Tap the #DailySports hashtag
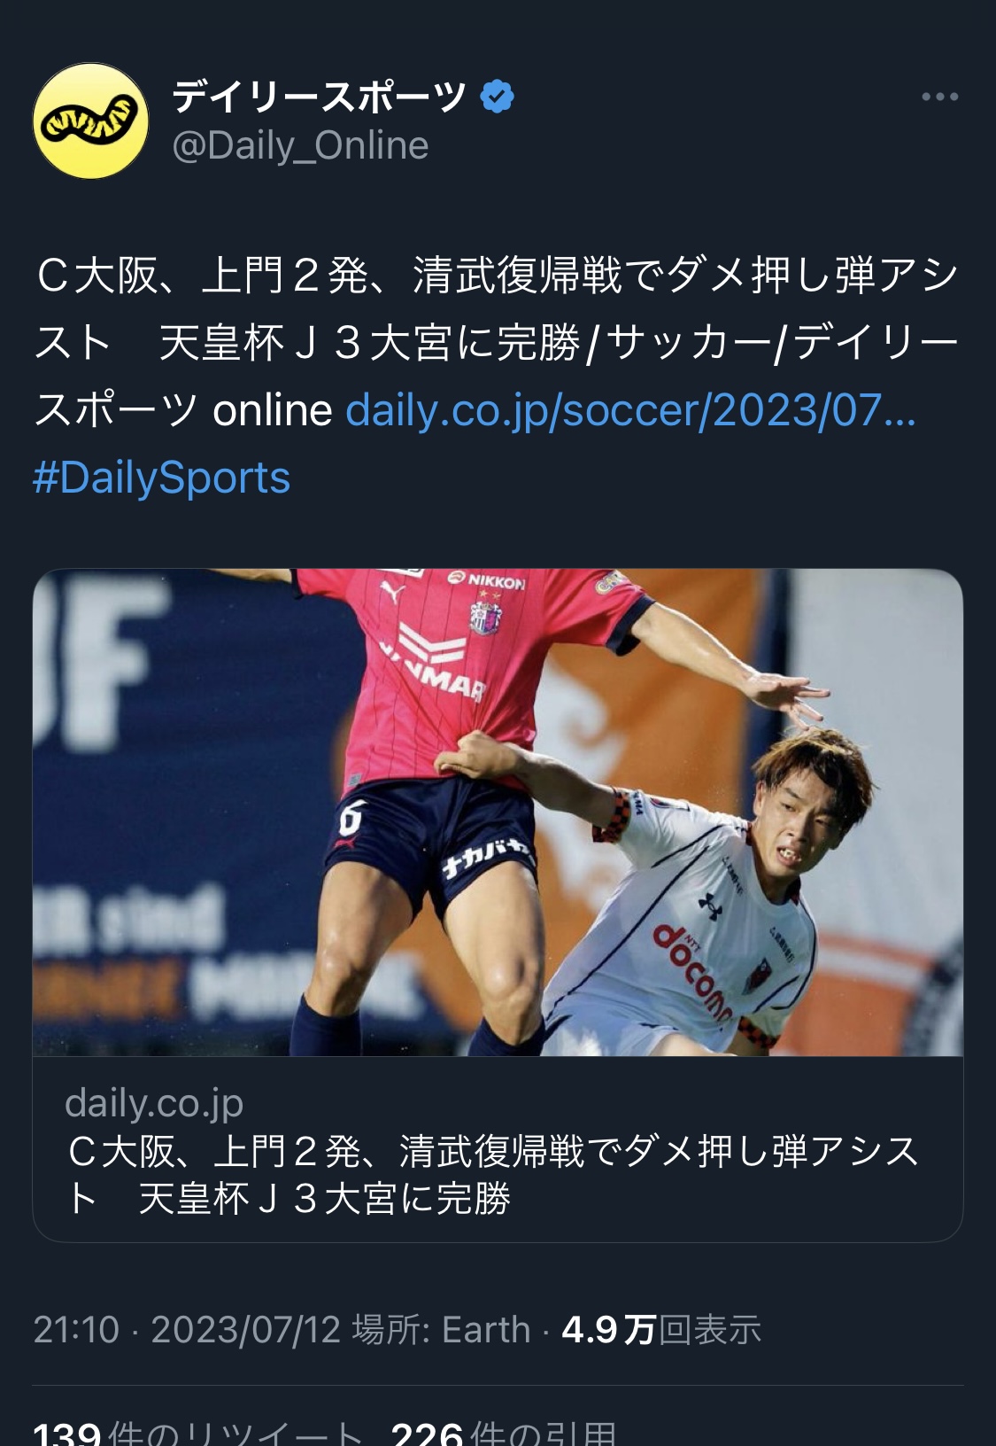The image size is (996, 1446). pos(162,478)
